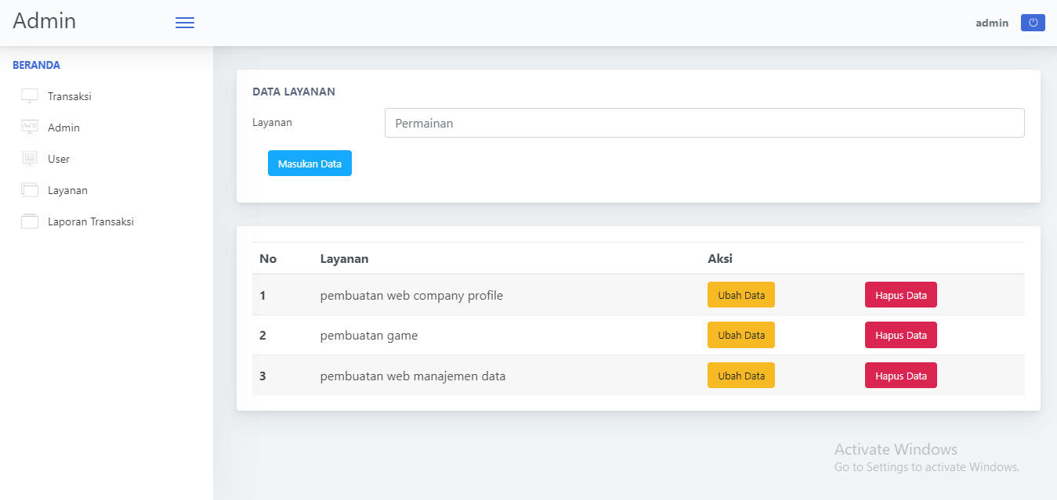Screen dimensions: 1057x500
Task: Go to the Admin sidebar page
Action: (63, 128)
